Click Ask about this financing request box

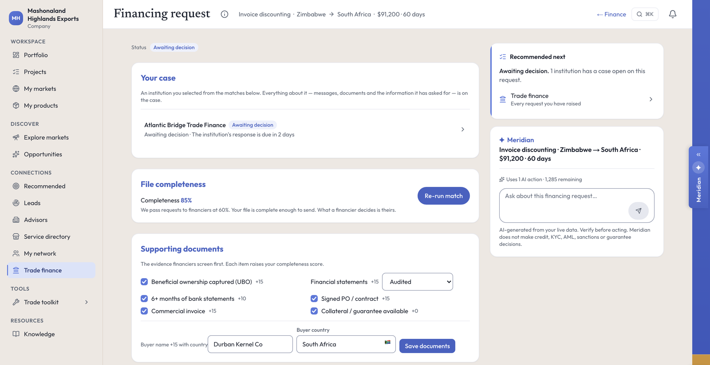click(x=577, y=206)
